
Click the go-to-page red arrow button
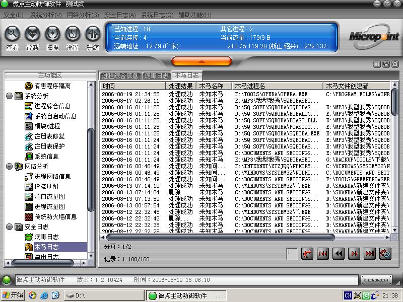(307, 254)
